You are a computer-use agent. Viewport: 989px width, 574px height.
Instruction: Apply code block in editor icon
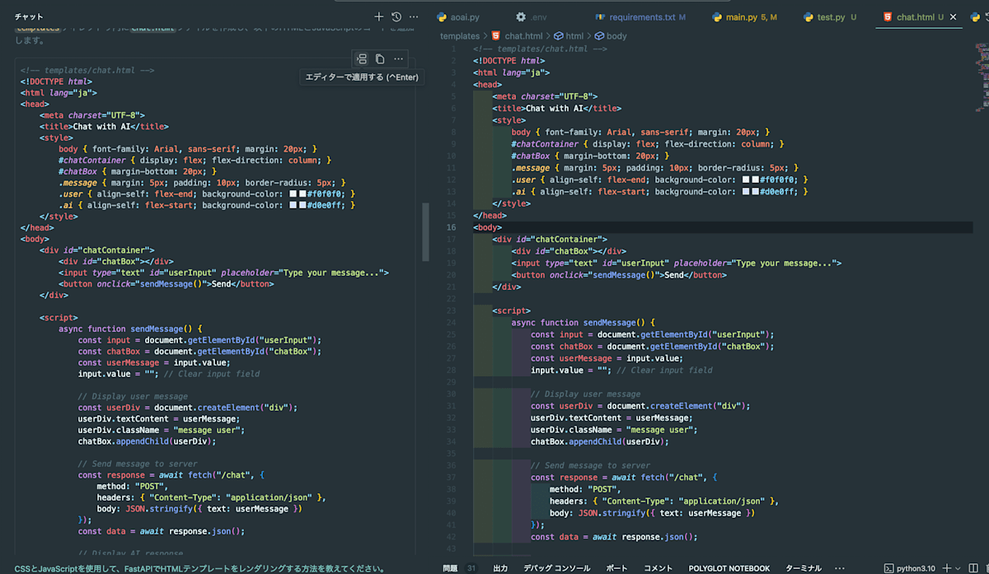(x=361, y=58)
